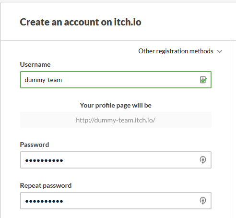Viewport: 236px width, 218px height.
Task: Click the 'Your profile page will be' caption
Action: [x=116, y=105]
